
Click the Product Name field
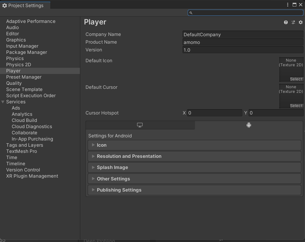click(243, 42)
